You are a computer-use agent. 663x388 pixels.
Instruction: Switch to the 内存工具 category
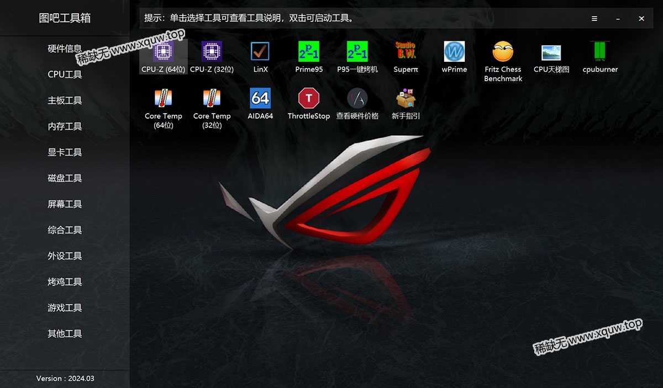pyautogui.click(x=65, y=126)
